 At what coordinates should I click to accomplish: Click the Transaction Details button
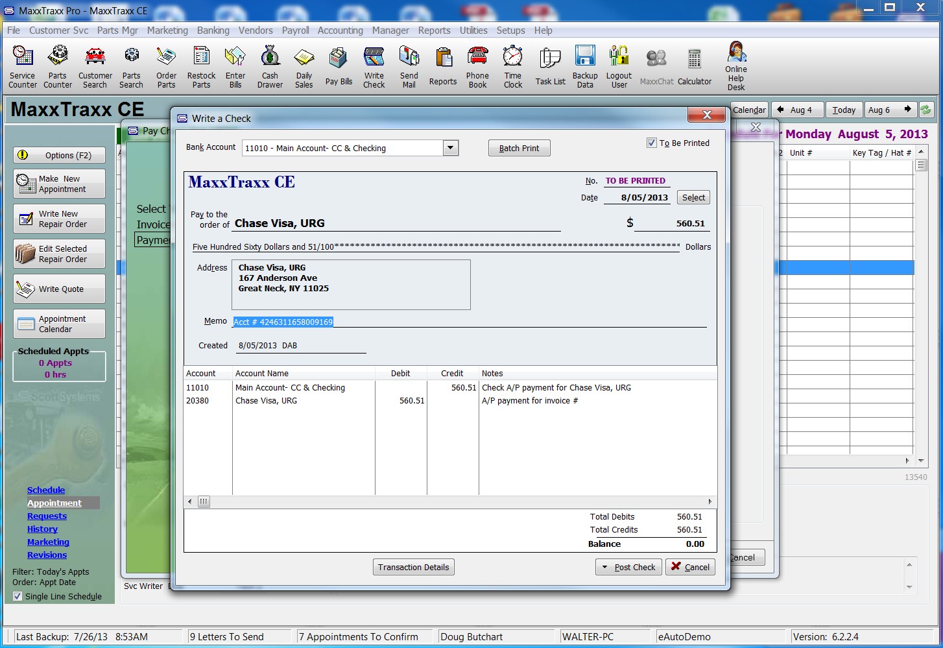click(414, 567)
